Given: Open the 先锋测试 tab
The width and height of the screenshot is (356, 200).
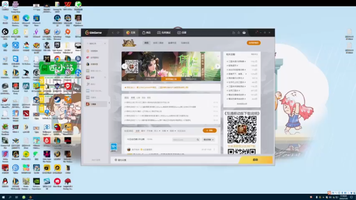Looking at the screenshot, I should (164, 32).
